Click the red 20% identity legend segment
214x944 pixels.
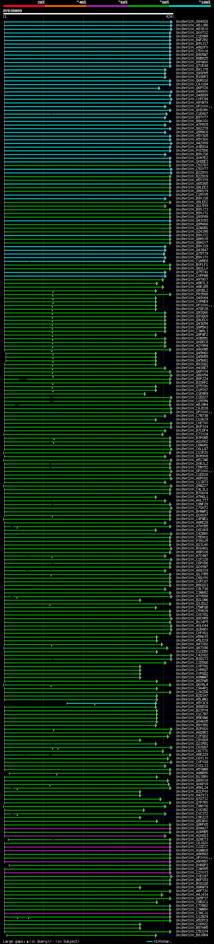tap(24, 6)
